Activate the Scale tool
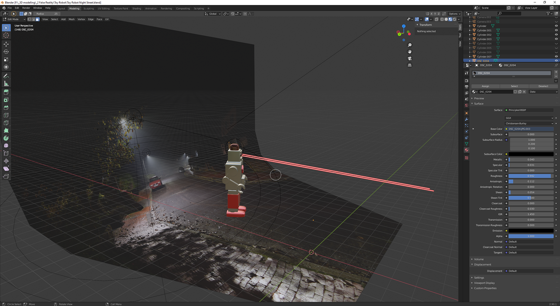This screenshot has width=560, height=306. [x=6, y=59]
